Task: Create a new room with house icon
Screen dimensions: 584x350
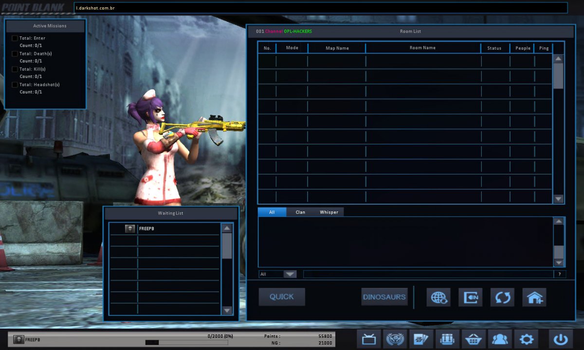Action: (534, 297)
